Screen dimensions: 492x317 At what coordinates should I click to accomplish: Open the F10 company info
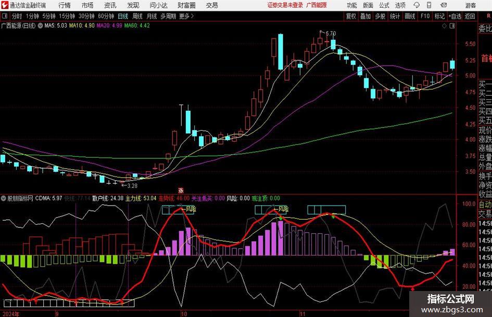(x=425, y=16)
